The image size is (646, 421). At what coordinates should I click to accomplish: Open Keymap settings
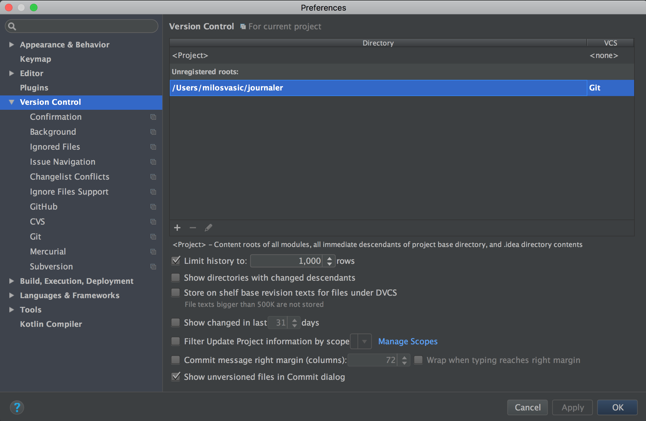36,59
